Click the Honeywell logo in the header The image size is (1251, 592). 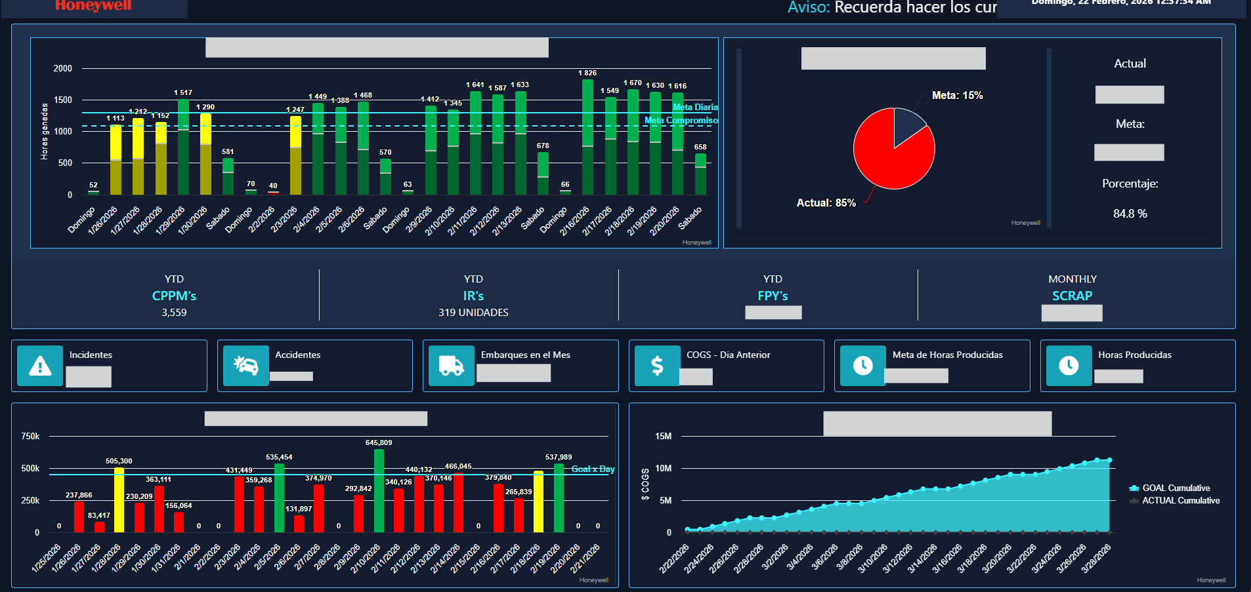(93, 6)
